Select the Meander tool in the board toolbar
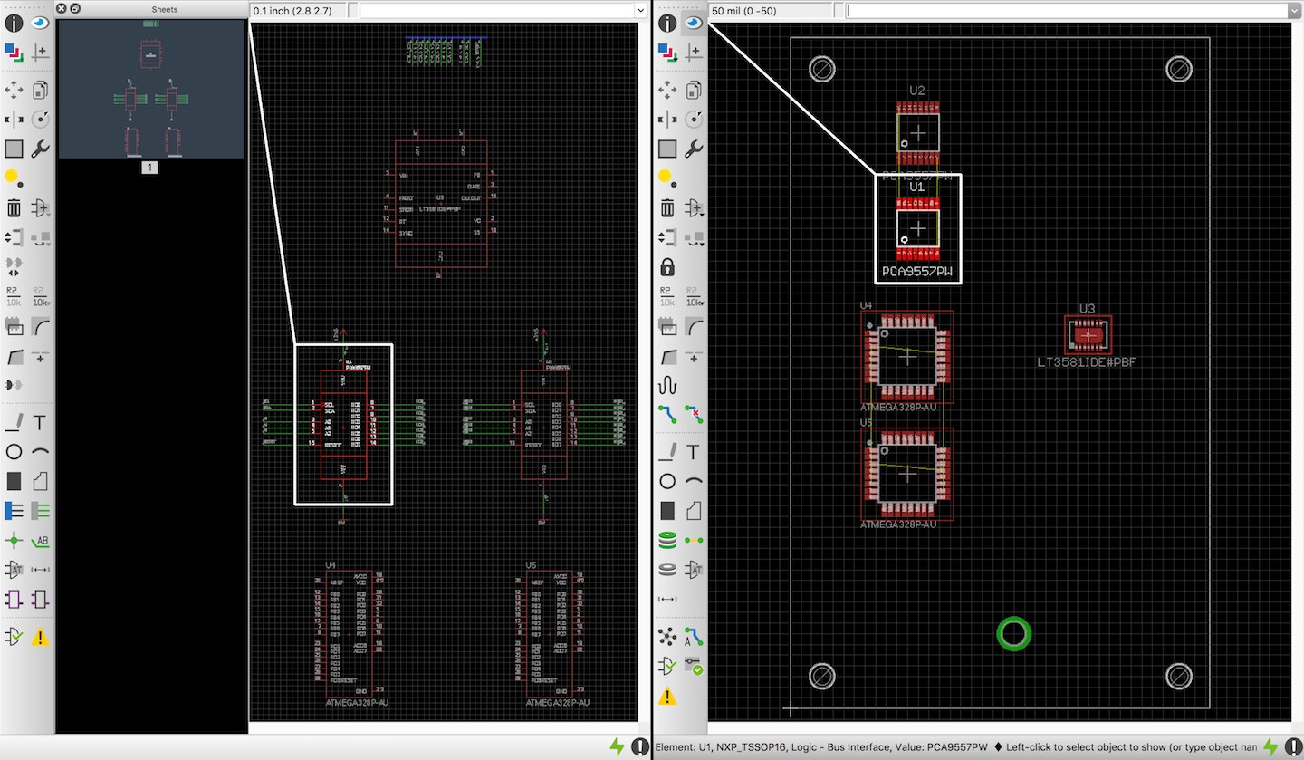The height and width of the screenshot is (760, 1304). [667, 385]
